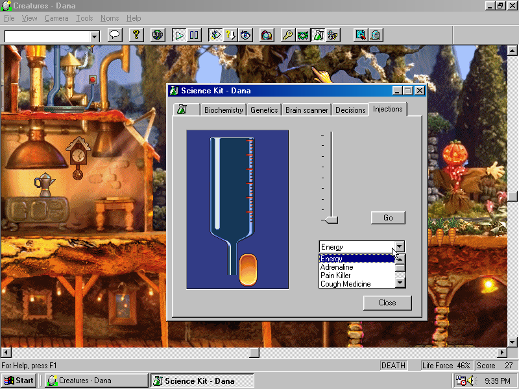
Task: Click the Life Force 46% status entry
Action: (x=446, y=366)
